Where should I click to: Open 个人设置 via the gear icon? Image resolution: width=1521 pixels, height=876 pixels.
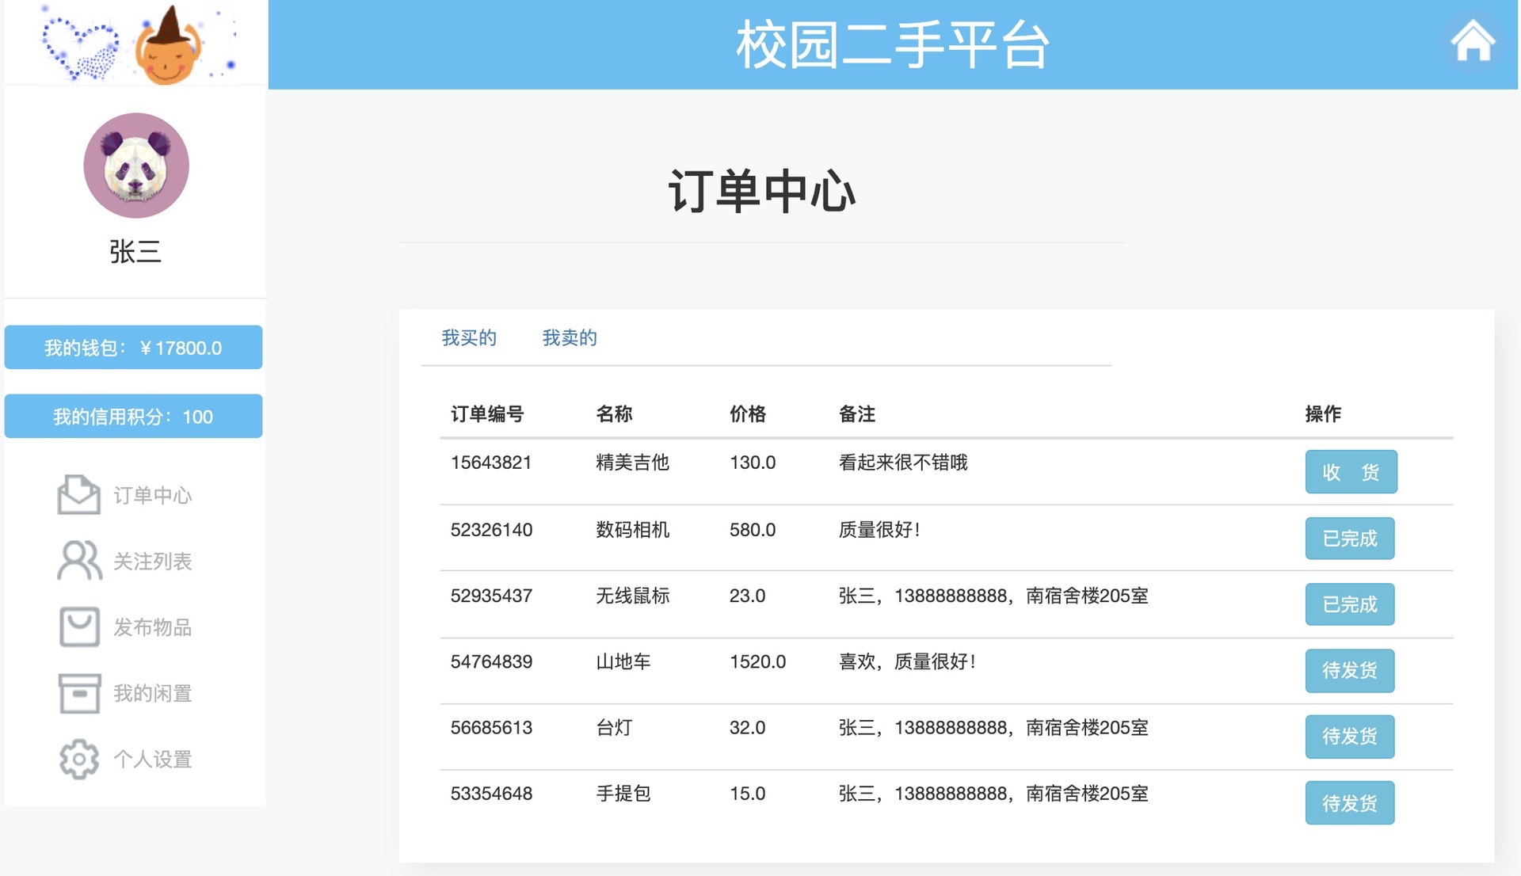78,759
